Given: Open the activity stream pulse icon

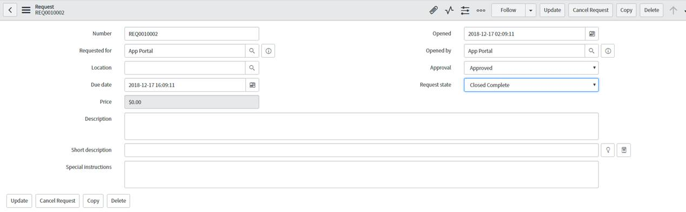Looking at the screenshot, I should tap(449, 10).
